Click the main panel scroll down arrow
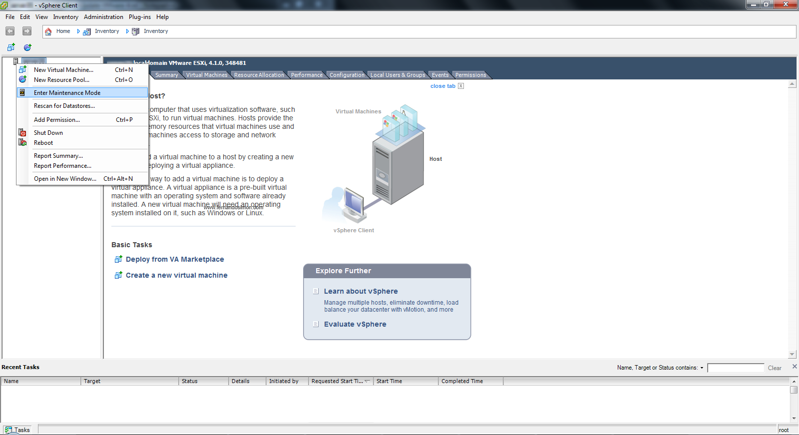This screenshot has width=799, height=435. tap(793, 355)
